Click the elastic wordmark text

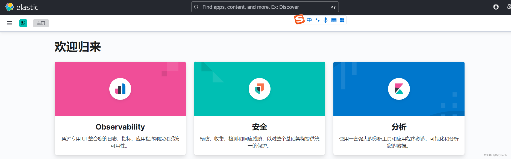click(27, 7)
